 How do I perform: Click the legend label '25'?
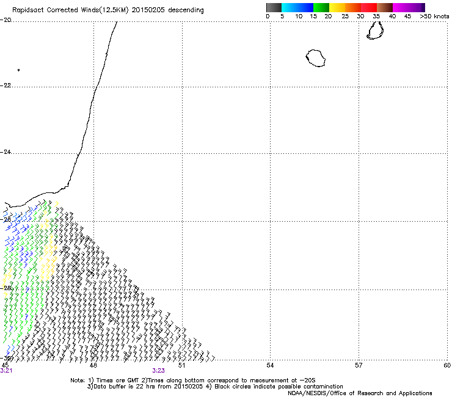click(x=345, y=16)
